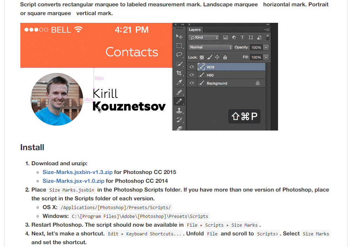Download Size-Marks.jsx-v1.0.zip link
The height and width of the screenshot is (247, 352).
(x=73, y=181)
